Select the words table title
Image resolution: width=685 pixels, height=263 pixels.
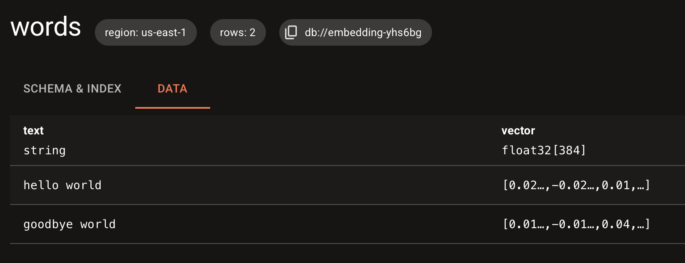coord(46,27)
